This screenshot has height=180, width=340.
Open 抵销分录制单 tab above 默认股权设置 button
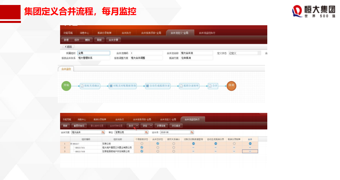pos(100,120)
